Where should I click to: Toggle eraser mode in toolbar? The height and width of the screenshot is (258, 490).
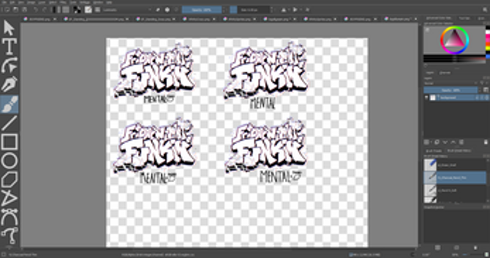coord(158,10)
